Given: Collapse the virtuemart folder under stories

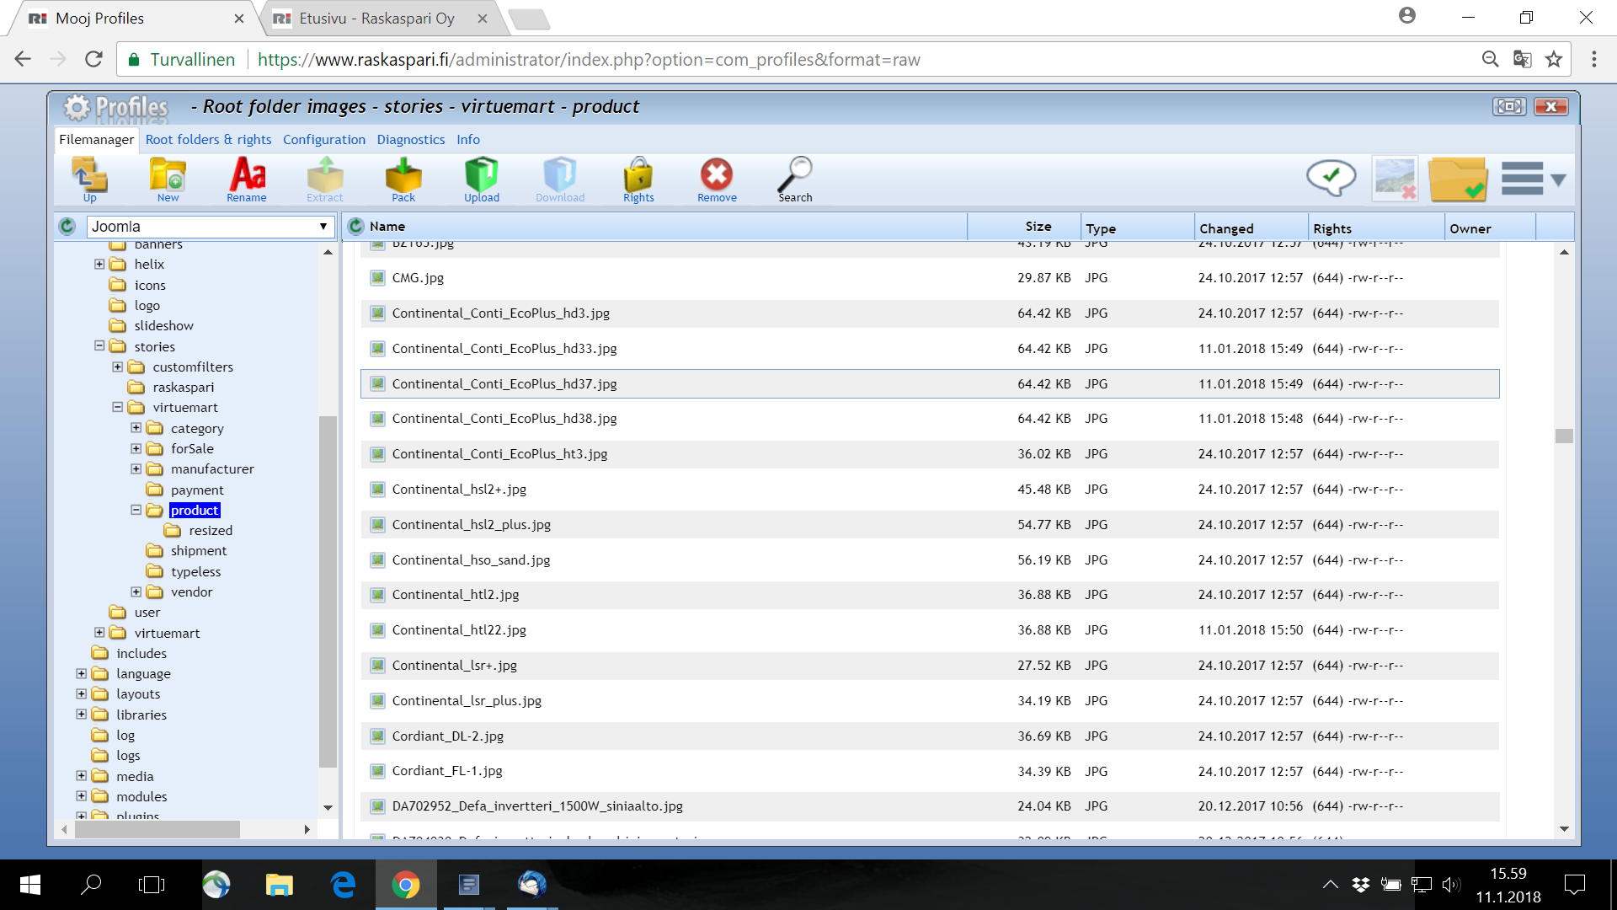Looking at the screenshot, I should 118,408.
